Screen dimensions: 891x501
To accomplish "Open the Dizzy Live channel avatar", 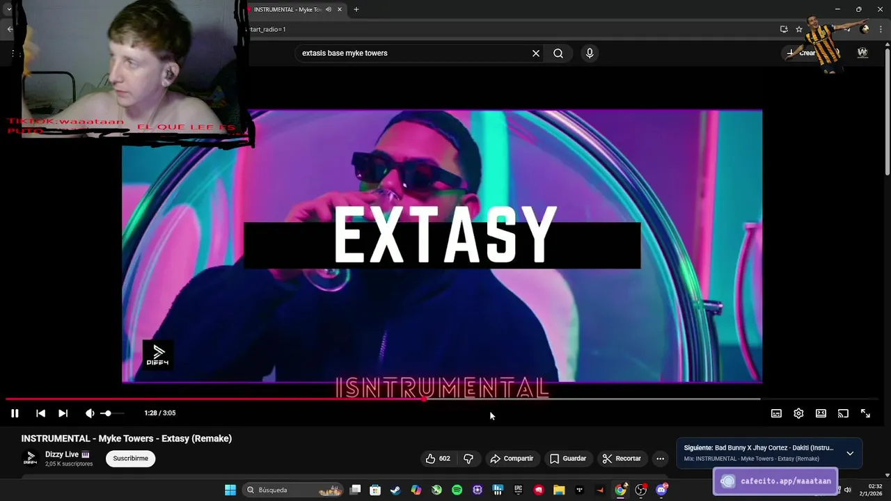I will pyautogui.click(x=30, y=458).
